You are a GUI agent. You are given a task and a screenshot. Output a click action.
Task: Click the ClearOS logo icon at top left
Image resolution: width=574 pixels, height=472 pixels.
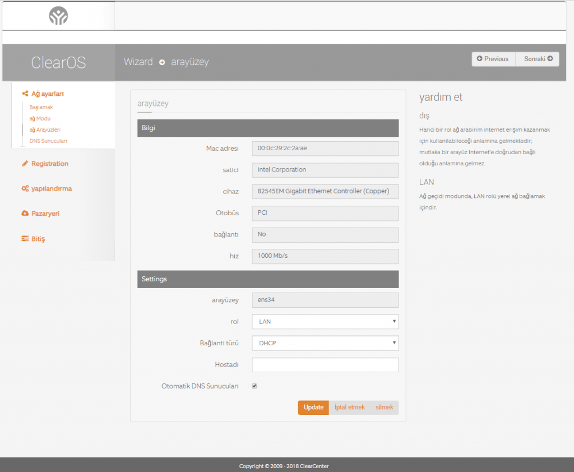pyautogui.click(x=58, y=16)
